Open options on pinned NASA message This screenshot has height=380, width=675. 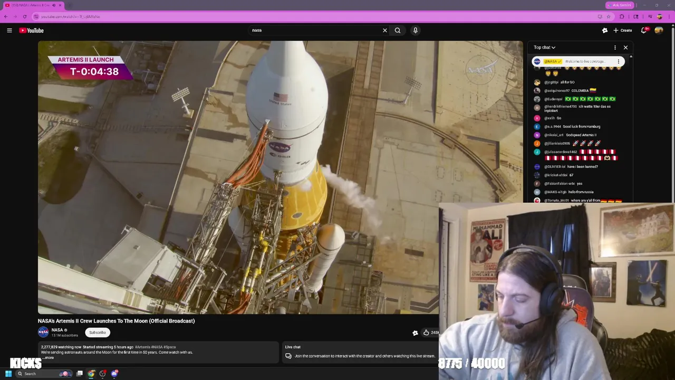tap(619, 62)
